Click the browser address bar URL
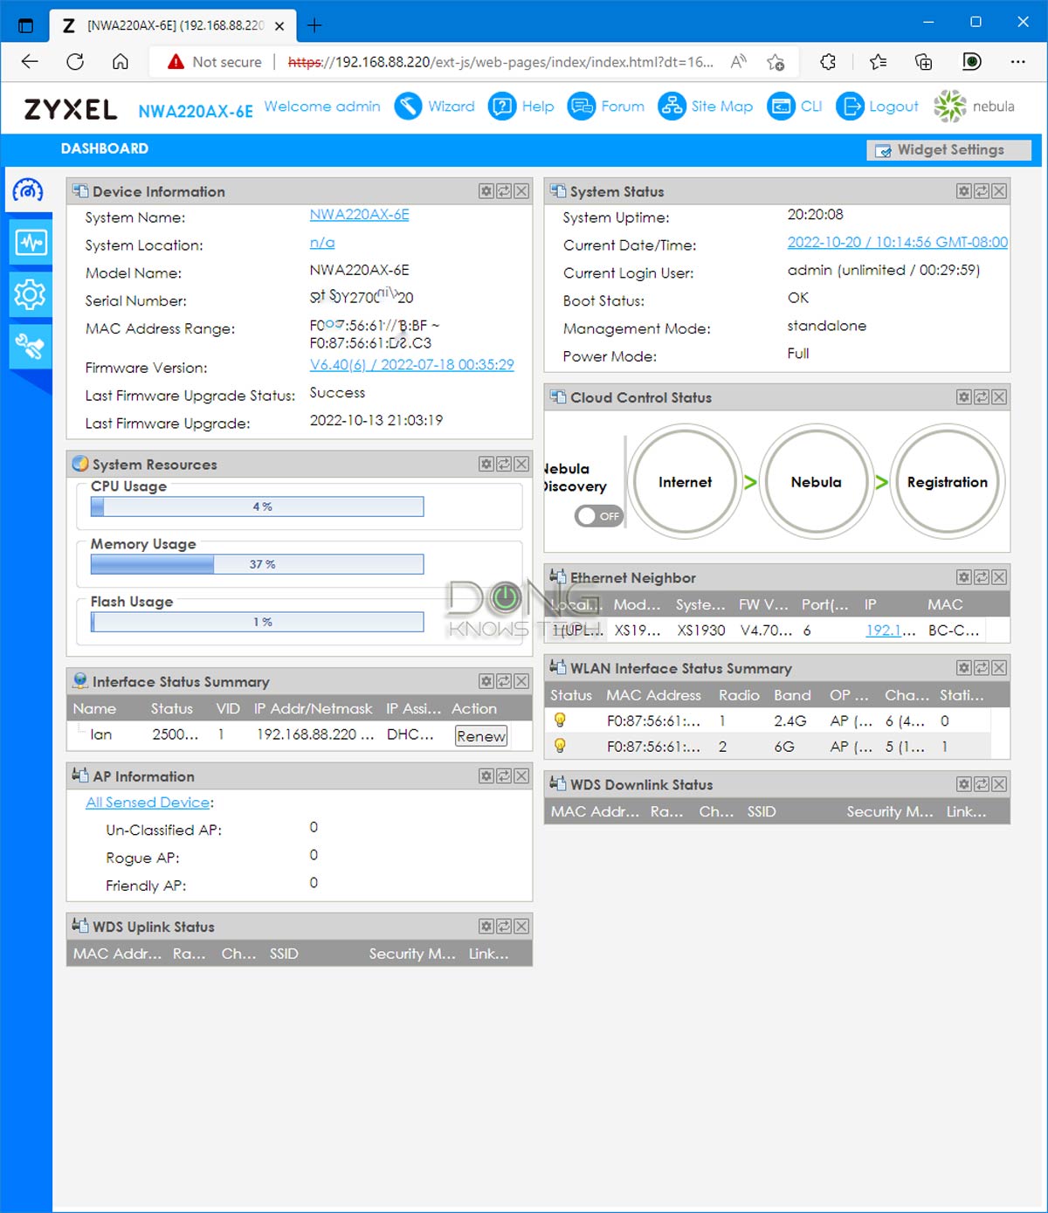1048x1213 pixels. [500, 62]
